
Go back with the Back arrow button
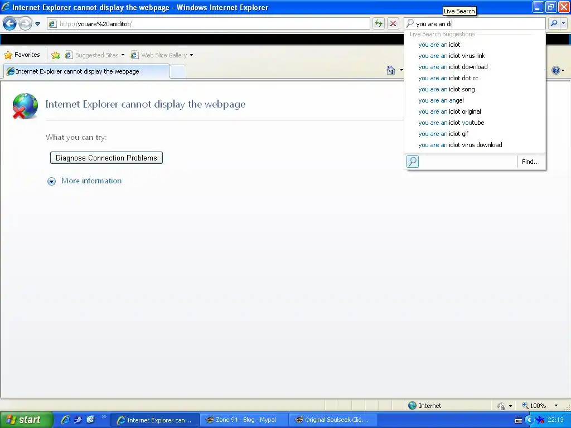9,23
